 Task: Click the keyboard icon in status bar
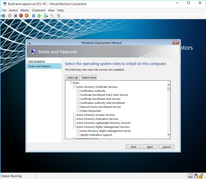[190, 176]
